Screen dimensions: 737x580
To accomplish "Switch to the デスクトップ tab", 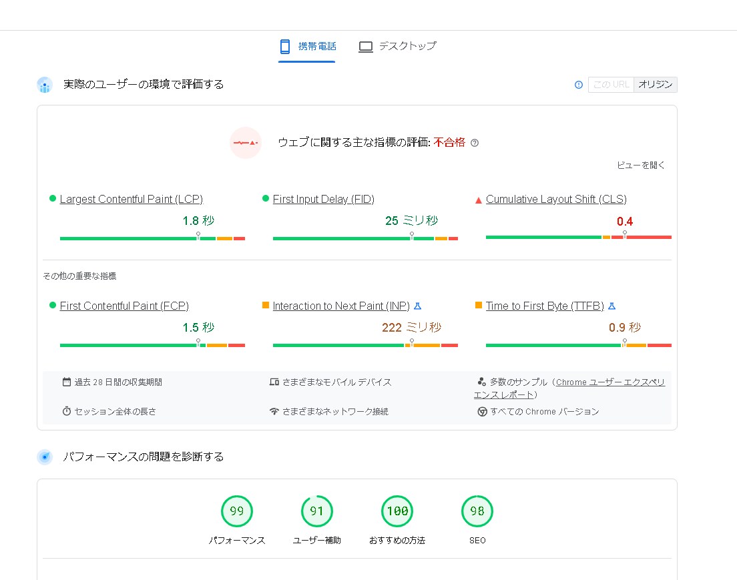I will coord(397,46).
